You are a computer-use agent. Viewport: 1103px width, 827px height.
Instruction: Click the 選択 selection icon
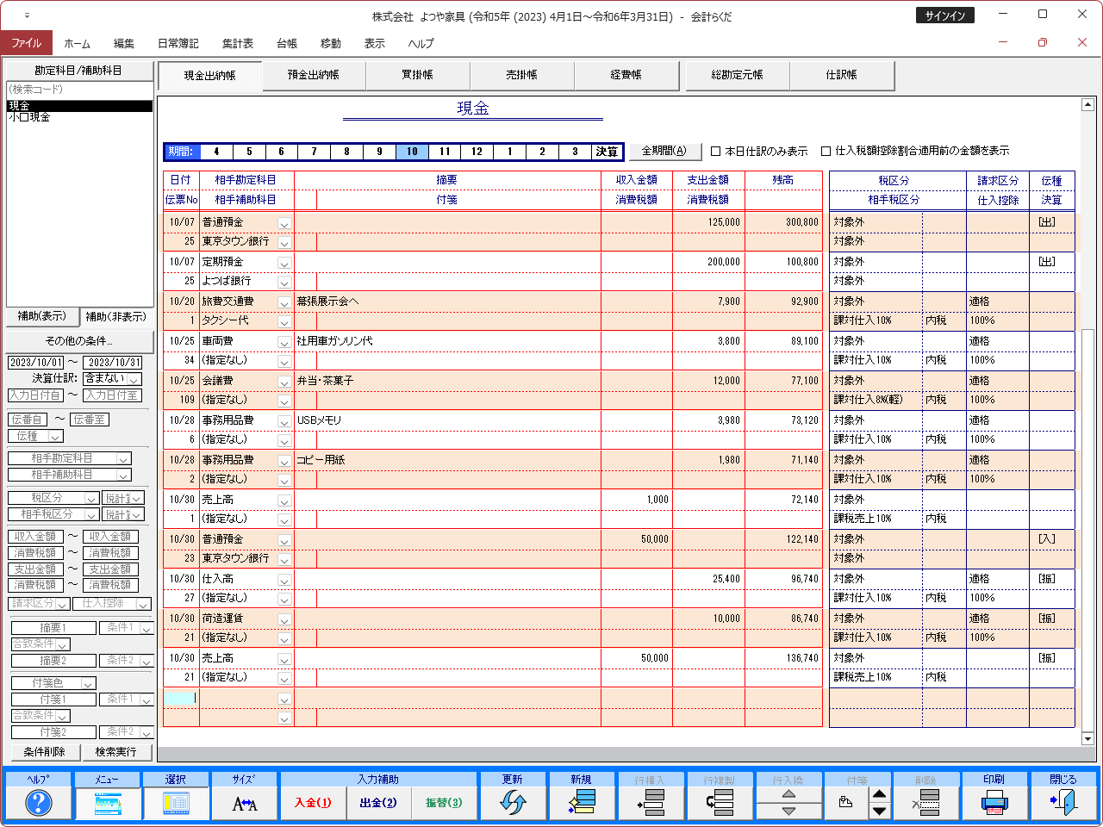coord(176,803)
